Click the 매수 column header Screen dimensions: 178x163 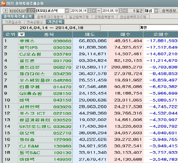click(126, 34)
